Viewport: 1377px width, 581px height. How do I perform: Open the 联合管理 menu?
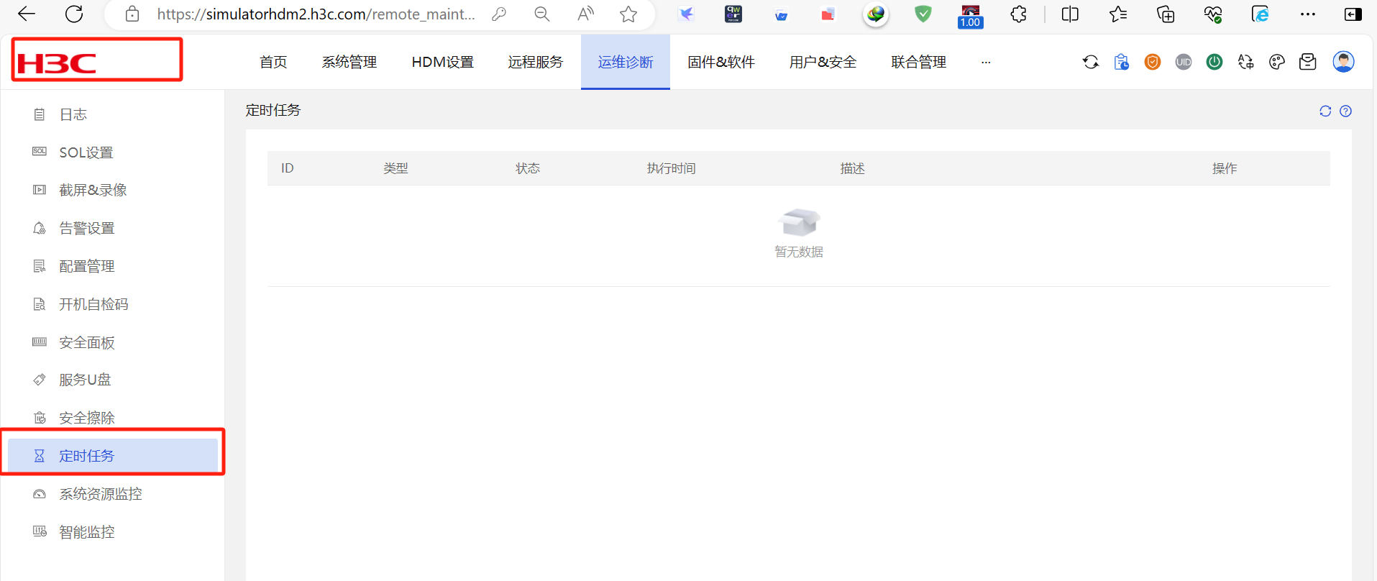coord(919,63)
